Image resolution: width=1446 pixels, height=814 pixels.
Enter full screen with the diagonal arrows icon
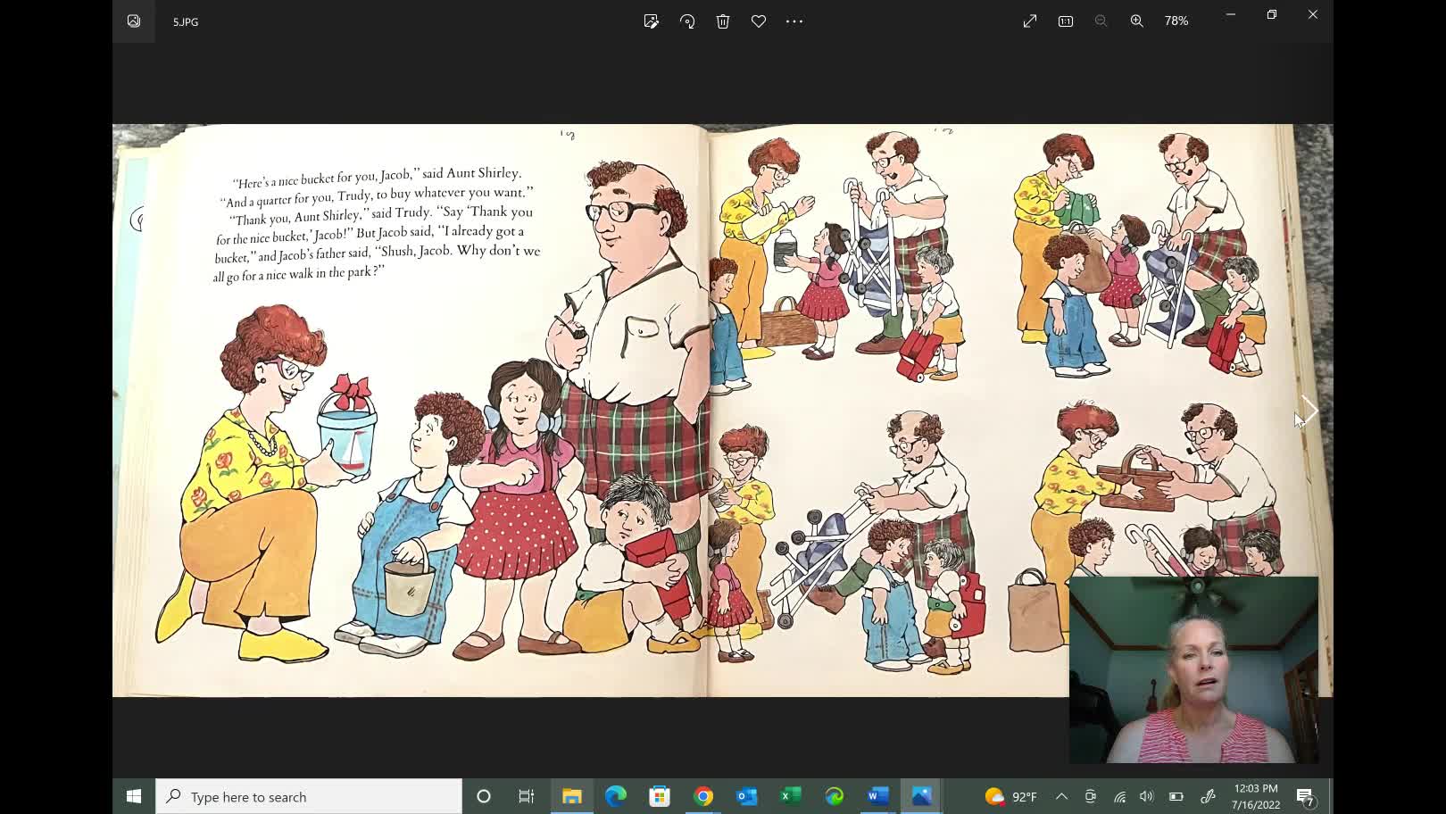[x=1030, y=21]
